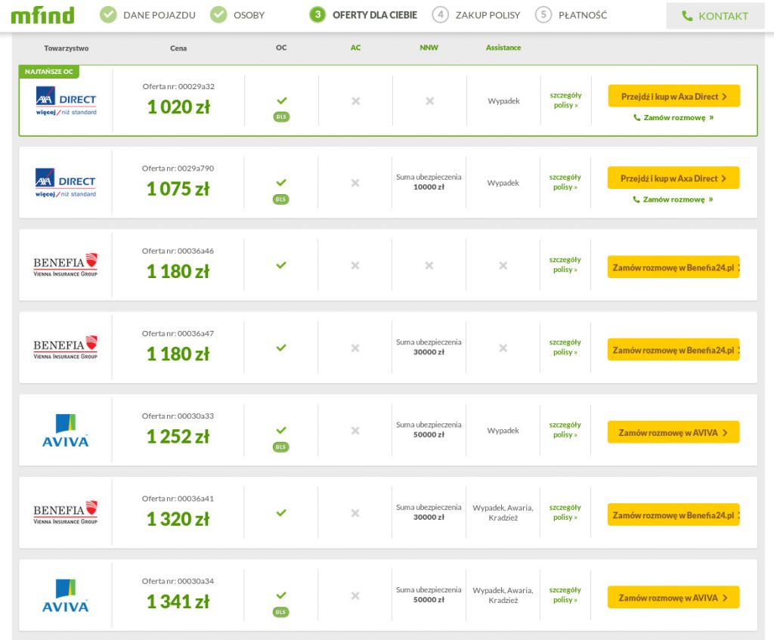The image size is (774, 640).
Task: Show szczegóły polisy for cheapest Axa offer
Action: [564, 100]
